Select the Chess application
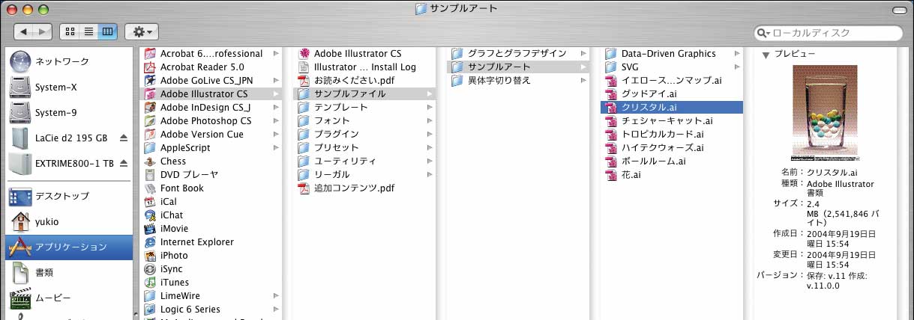Image resolution: width=914 pixels, height=320 pixels. coord(211,161)
